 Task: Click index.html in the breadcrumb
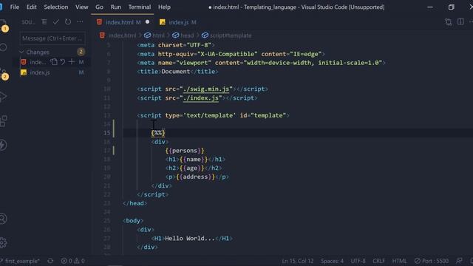click(122, 35)
